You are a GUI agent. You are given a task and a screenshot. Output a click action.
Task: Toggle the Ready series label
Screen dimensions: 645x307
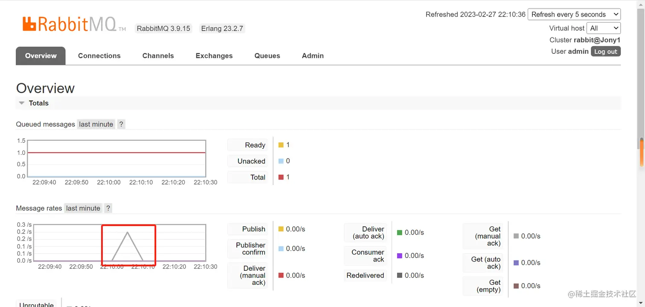pyautogui.click(x=248, y=145)
